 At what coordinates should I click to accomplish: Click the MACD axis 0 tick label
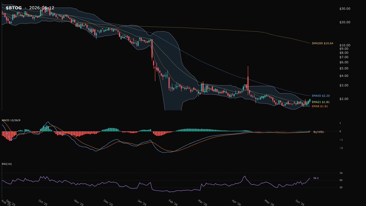pyautogui.click(x=340, y=131)
